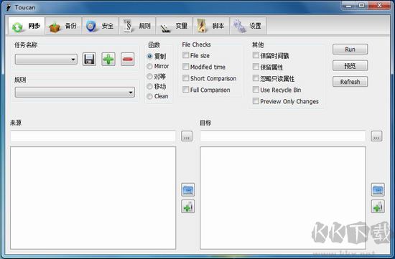
Task: Open destination folder browse icon beside target list
Action: coord(378,190)
